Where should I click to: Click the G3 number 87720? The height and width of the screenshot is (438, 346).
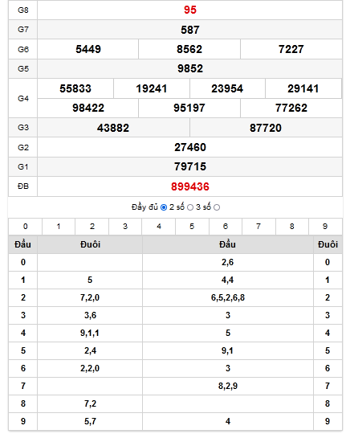[266, 128]
